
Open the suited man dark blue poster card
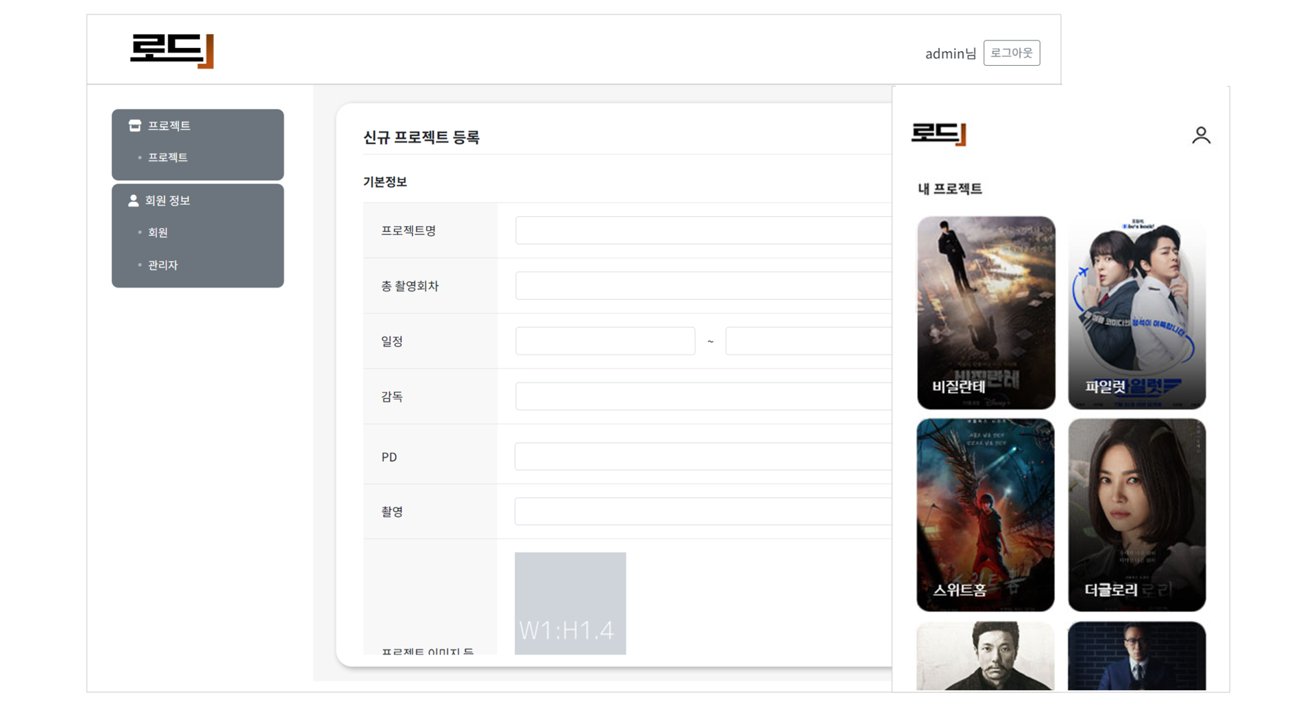(x=1136, y=656)
